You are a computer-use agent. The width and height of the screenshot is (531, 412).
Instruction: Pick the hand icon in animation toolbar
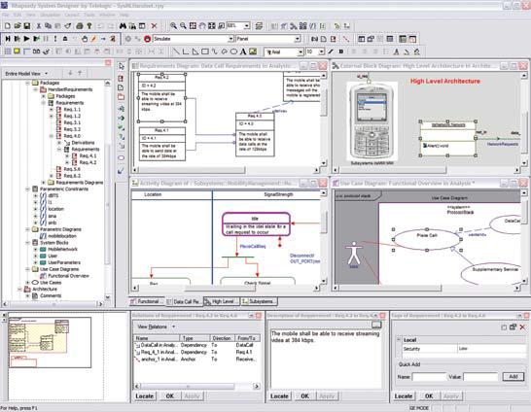point(85,39)
